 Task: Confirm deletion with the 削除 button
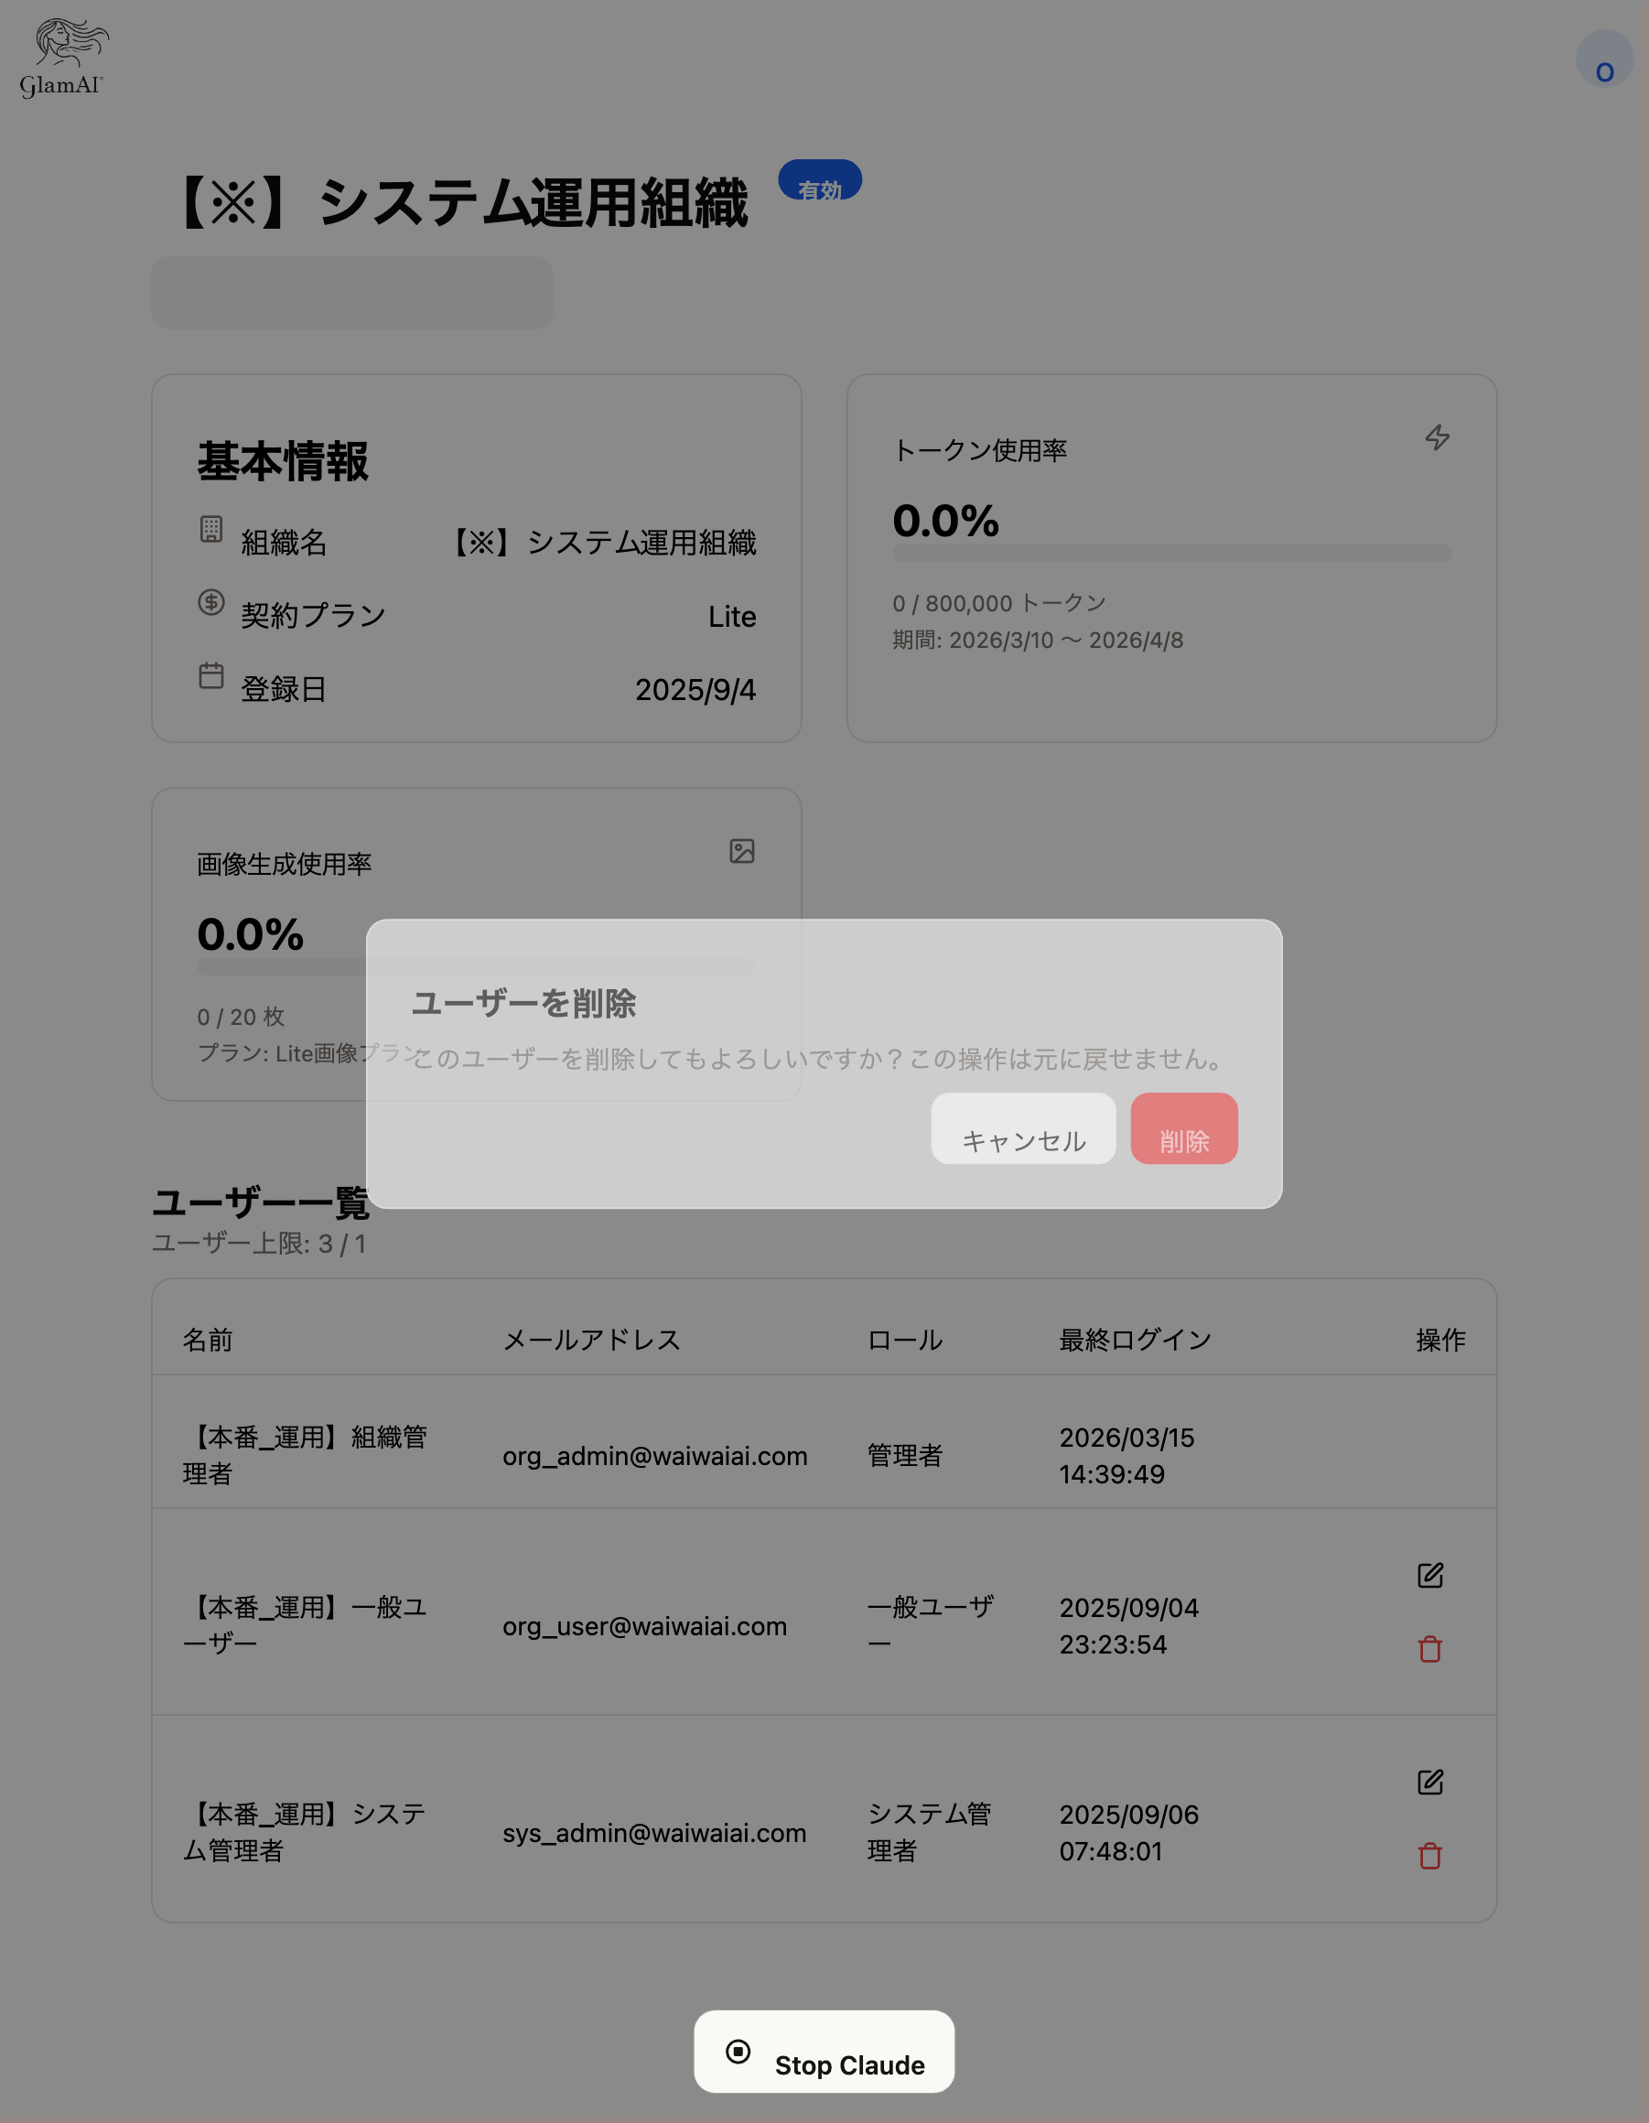pos(1183,1128)
